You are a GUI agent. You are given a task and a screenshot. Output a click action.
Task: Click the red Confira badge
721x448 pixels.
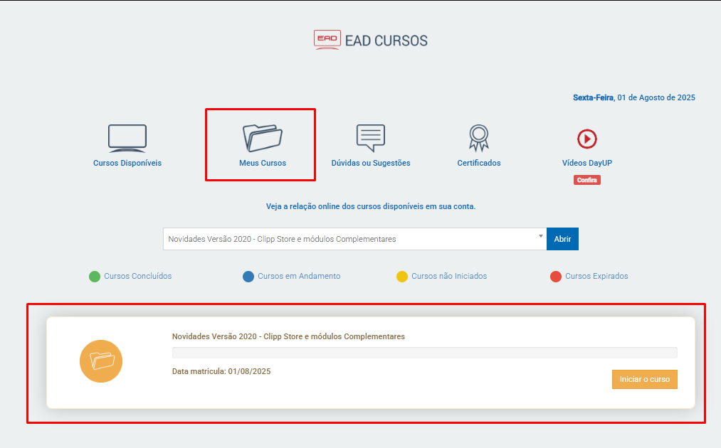(586, 180)
